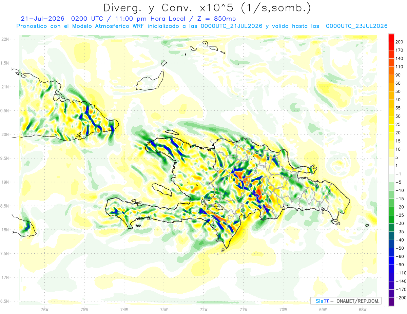407x314 pixels.
Task: Click the '6.5N' latitude axis label
Action: 5,301
